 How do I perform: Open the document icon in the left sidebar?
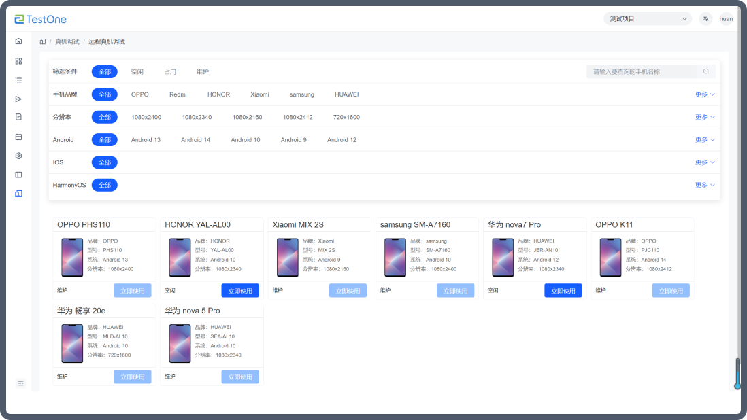(18, 117)
